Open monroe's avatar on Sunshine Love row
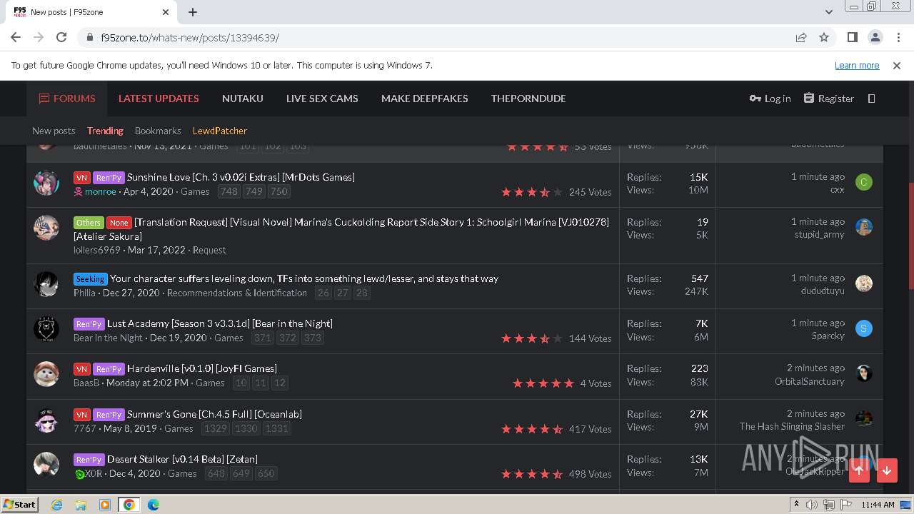Screen dimensions: 914x514 (46, 183)
